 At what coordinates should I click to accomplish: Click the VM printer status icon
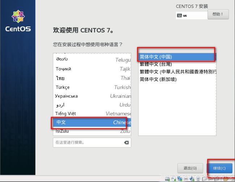[186, 179]
